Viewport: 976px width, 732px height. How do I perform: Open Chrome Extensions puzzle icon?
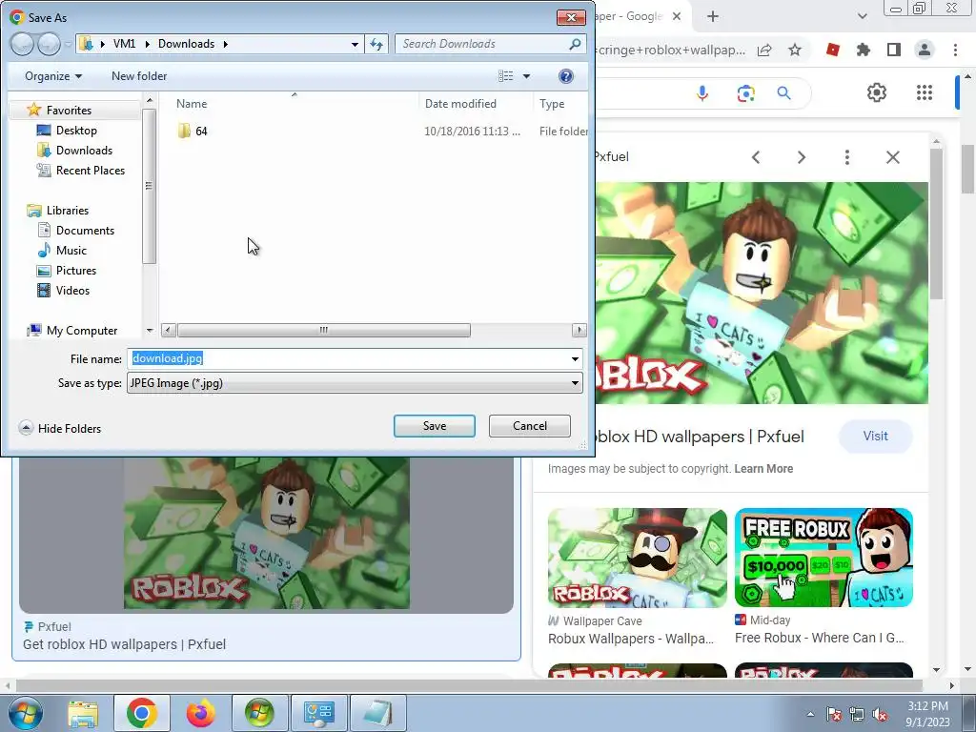[x=864, y=50]
